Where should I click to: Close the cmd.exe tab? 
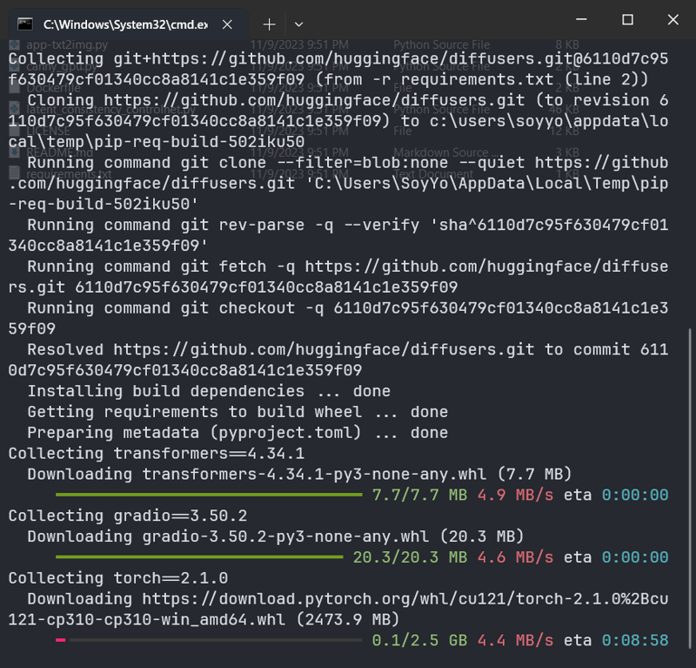(x=227, y=24)
